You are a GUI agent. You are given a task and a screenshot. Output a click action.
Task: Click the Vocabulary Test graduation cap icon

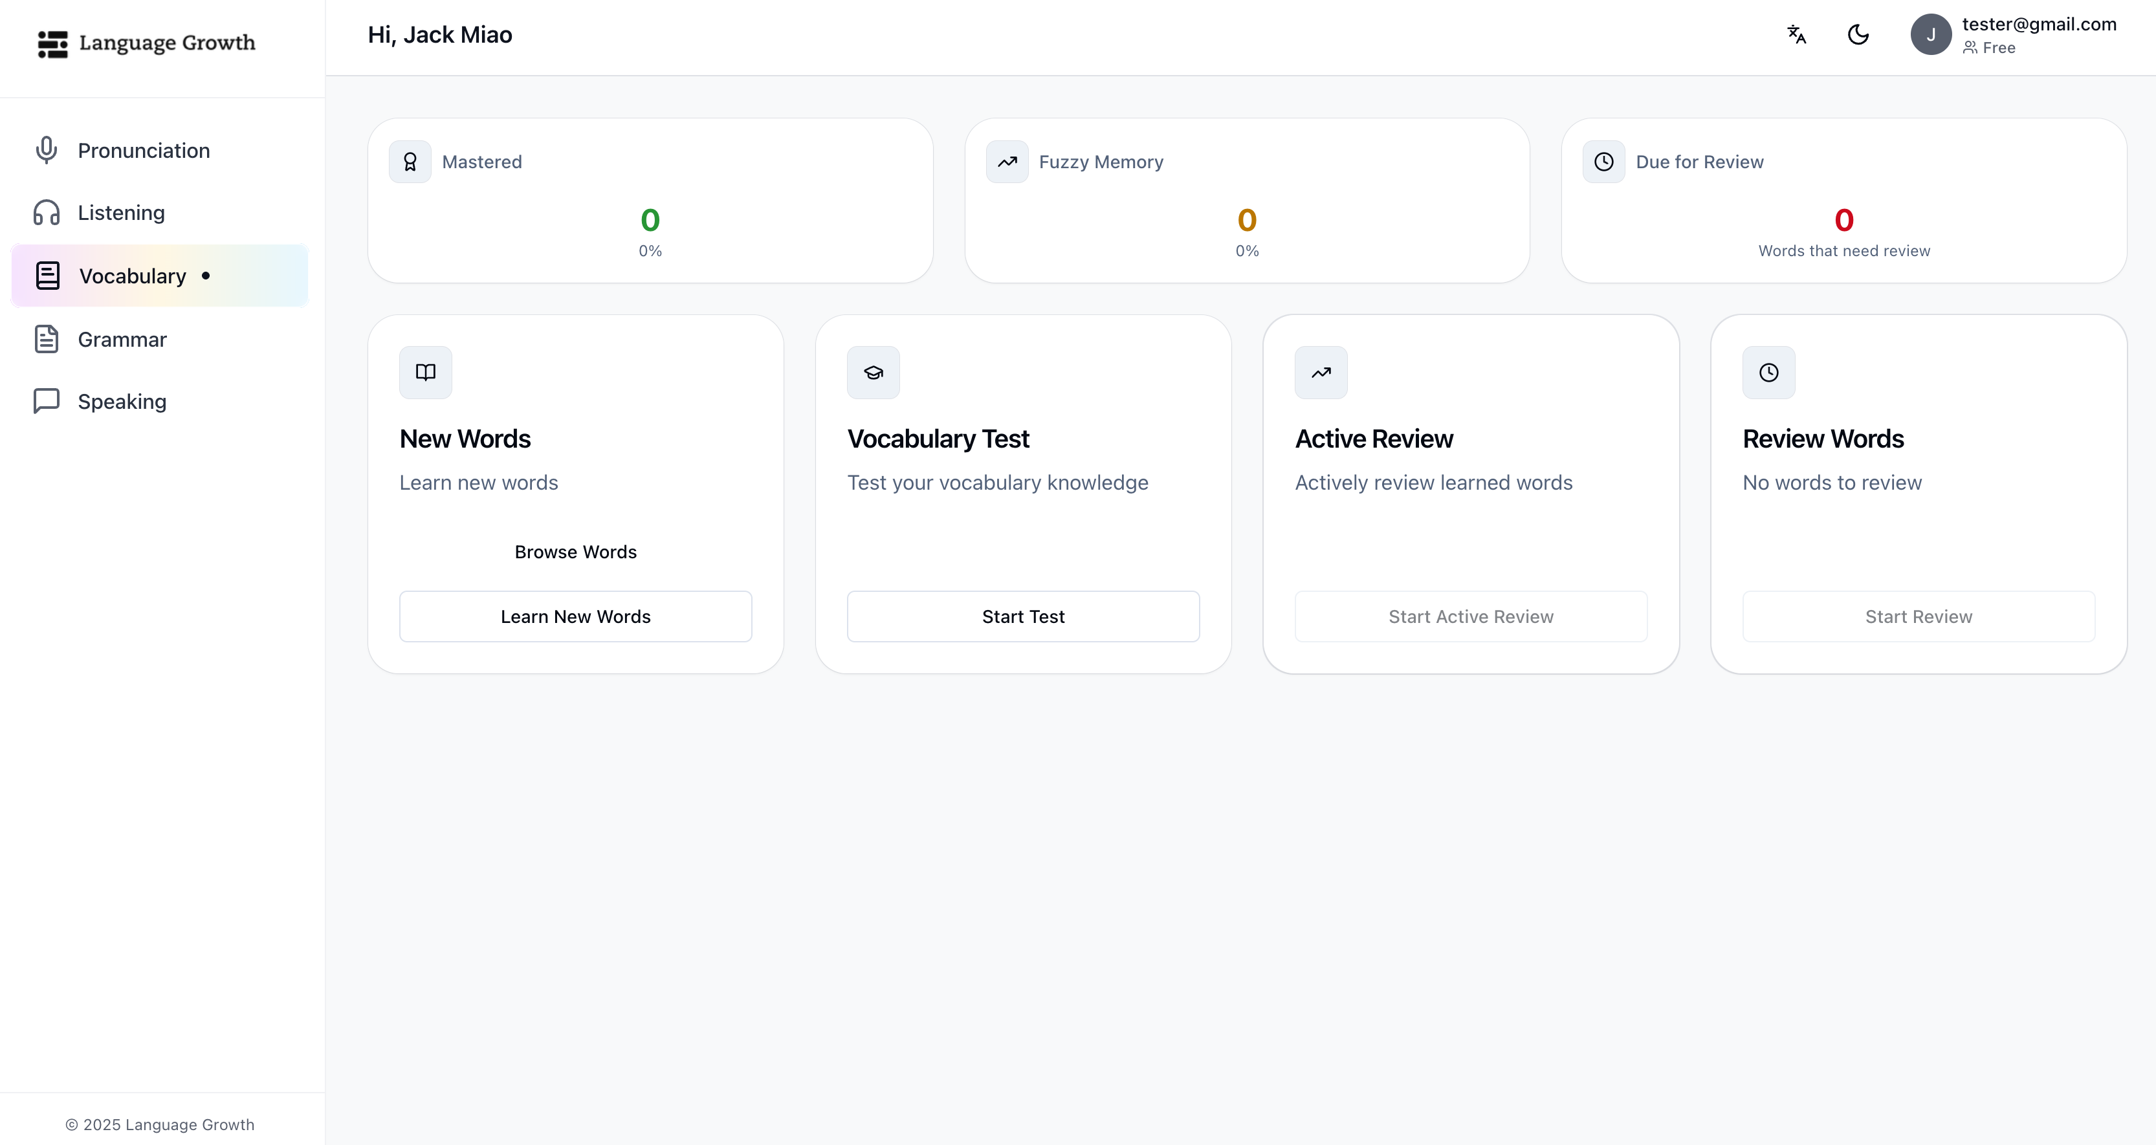(873, 373)
